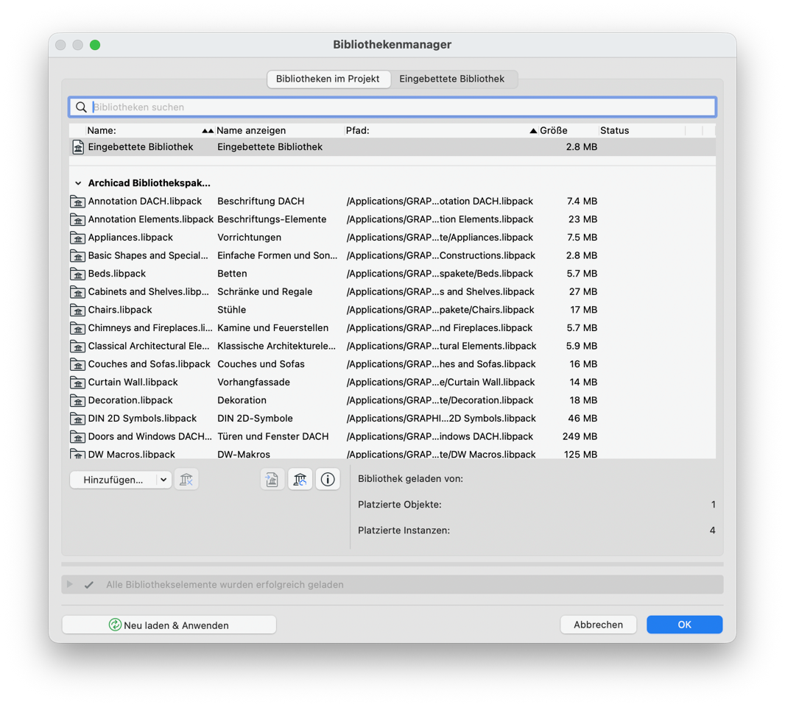
Task: Click the Abbrechen button
Action: [598, 624]
